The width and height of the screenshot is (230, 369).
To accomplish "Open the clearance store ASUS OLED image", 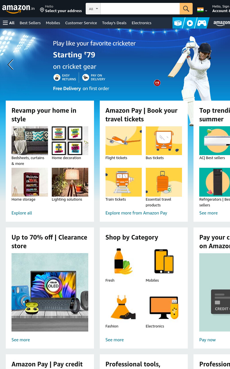I will 50,292.
